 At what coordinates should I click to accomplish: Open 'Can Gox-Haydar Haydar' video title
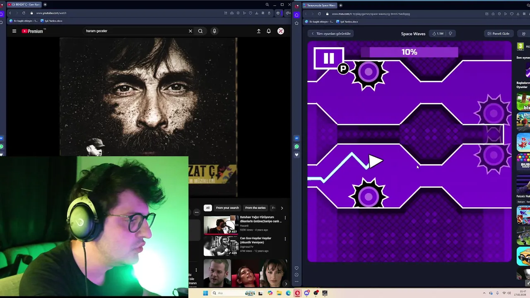(x=255, y=240)
